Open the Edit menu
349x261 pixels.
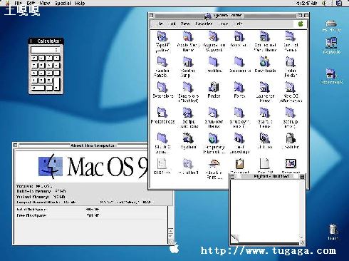tap(31, 3)
